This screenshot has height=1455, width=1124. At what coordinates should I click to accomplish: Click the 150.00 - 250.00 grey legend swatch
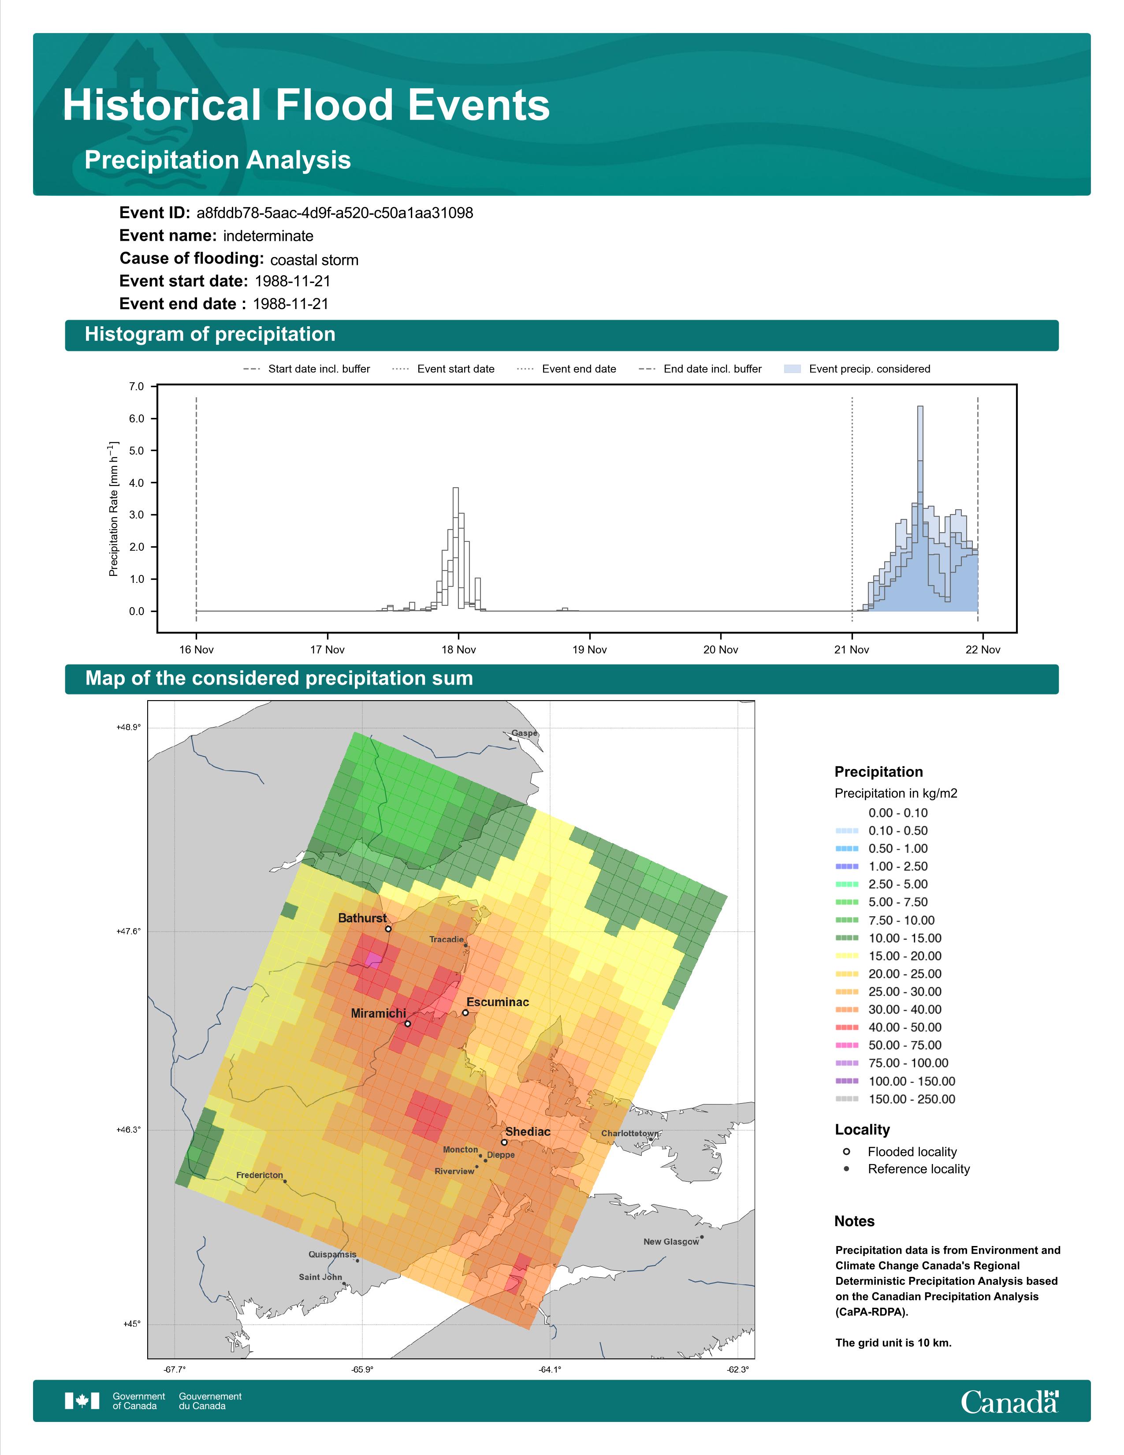tap(847, 1099)
